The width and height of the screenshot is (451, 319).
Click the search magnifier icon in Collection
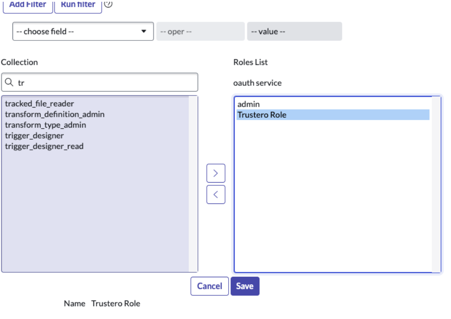pyautogui.click(x=9, y=83)
